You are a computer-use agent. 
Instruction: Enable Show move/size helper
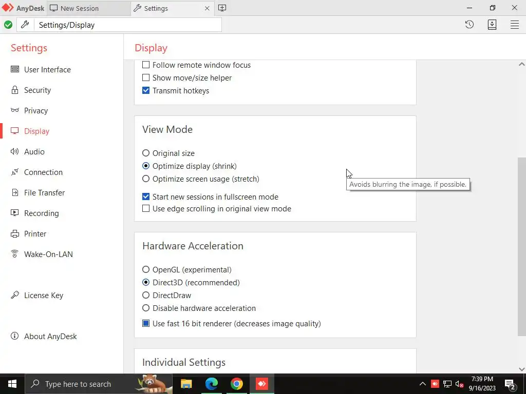(x=146, y=77)
